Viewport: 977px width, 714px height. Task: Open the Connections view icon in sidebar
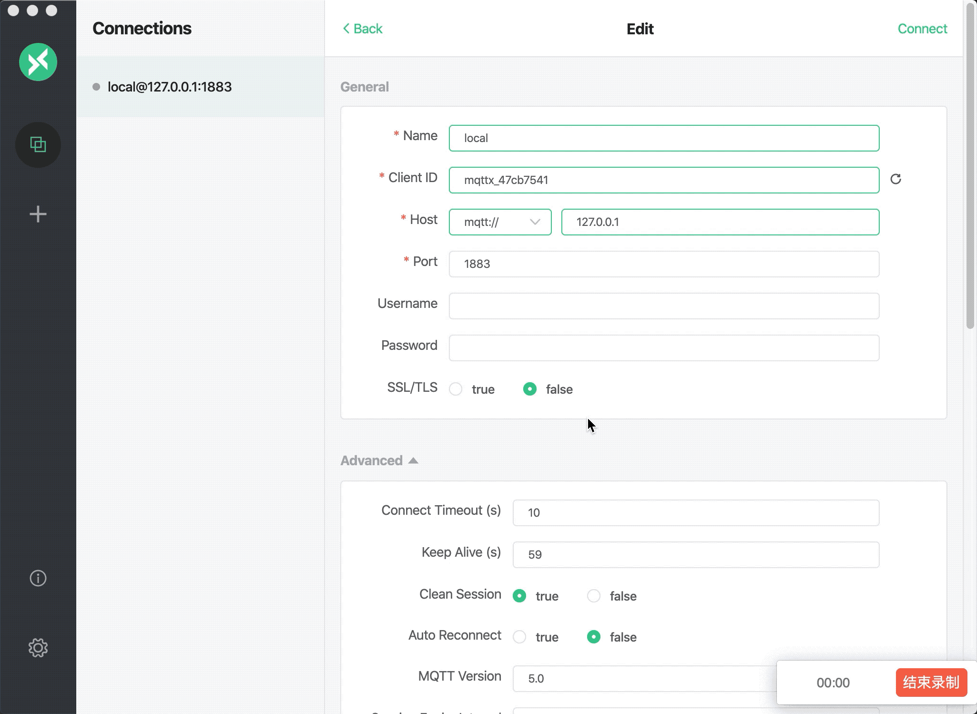(x=38, y=144)
